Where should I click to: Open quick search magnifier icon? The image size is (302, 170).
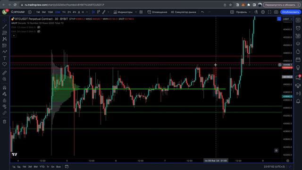pyautogui.click(x=256, y=12)
